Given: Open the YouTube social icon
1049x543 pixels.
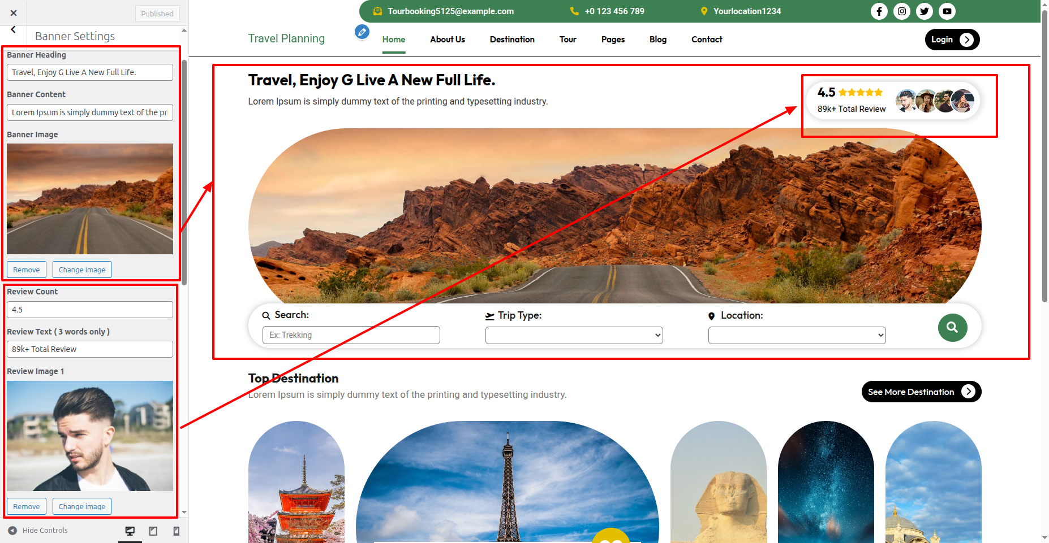Looking at the screenshot, I should (947, 11).
